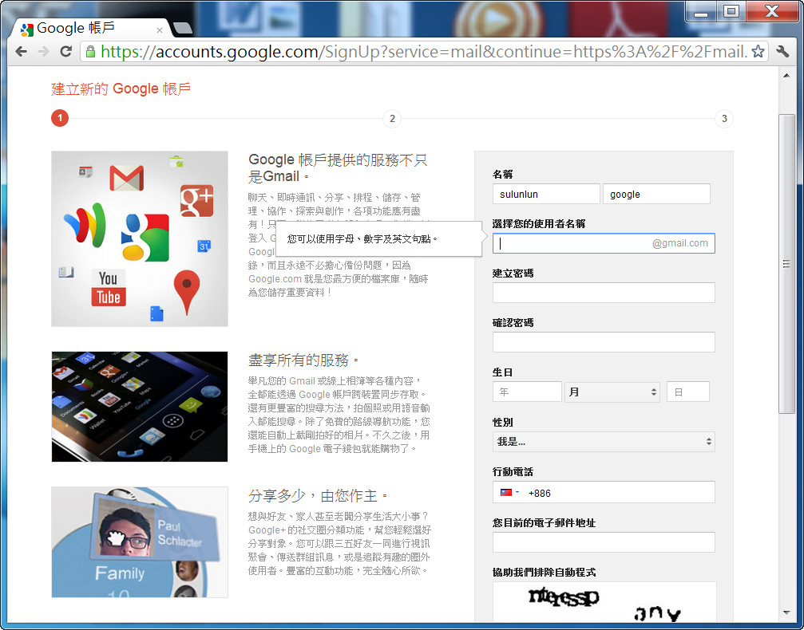Click scrollbar down arrow

786,612
